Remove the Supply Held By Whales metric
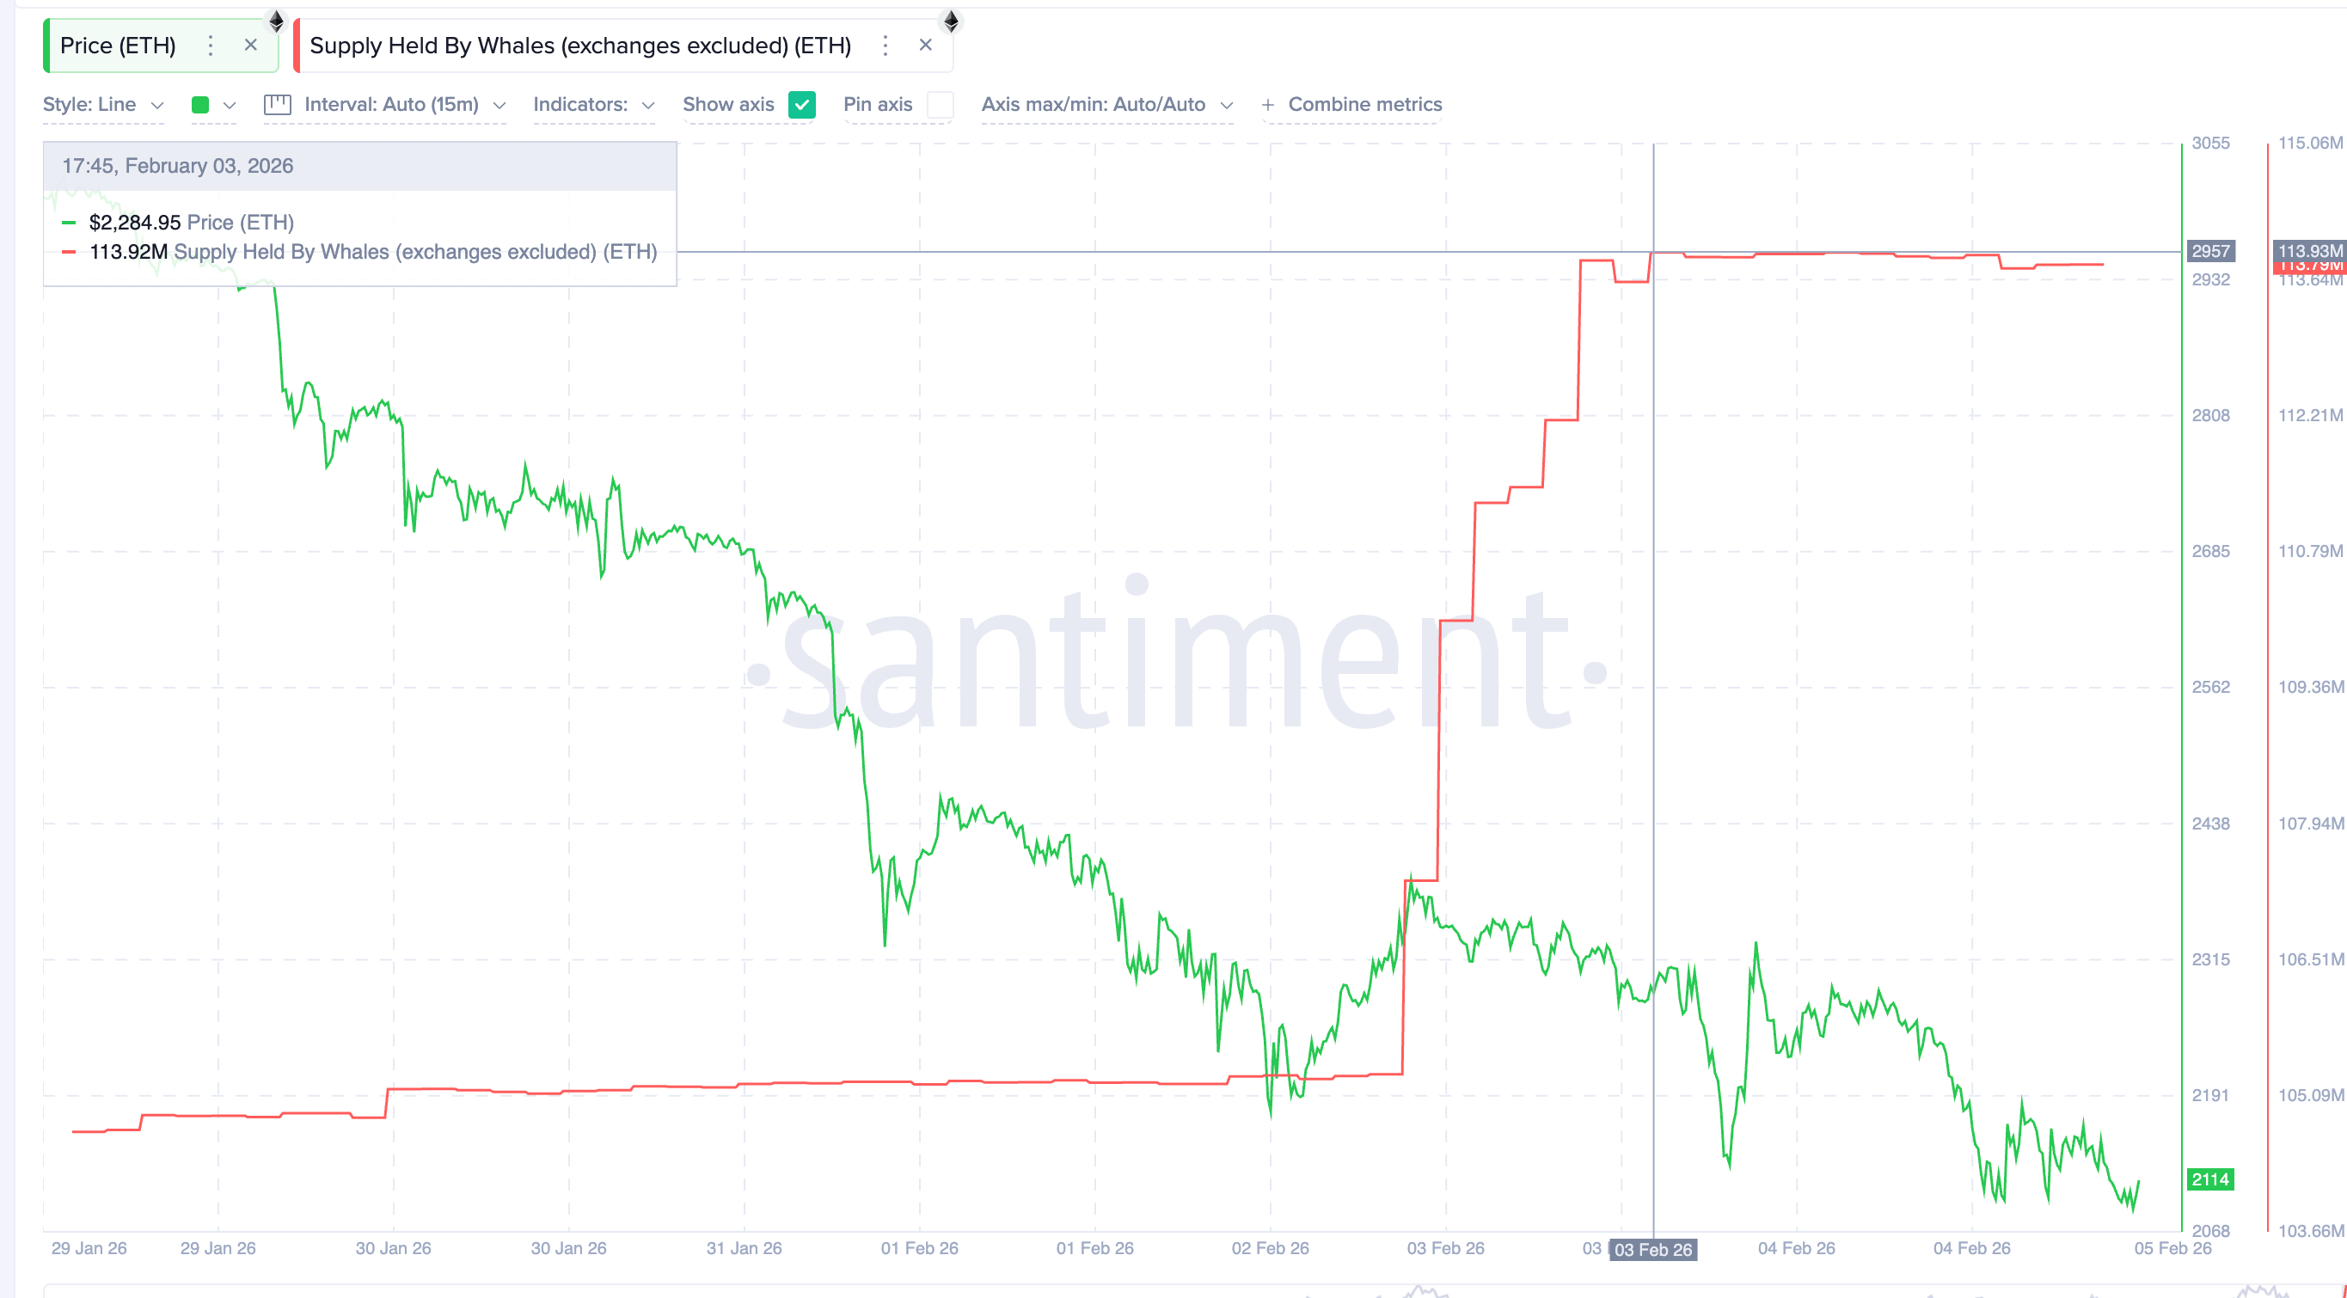2347x1298 pixels. click(926, 44)
